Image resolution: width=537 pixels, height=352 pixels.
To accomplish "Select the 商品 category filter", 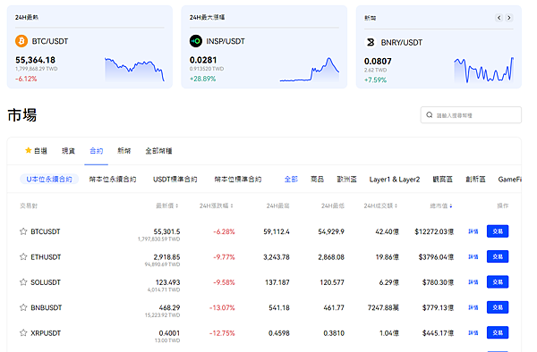I will [x=317, y=179].
